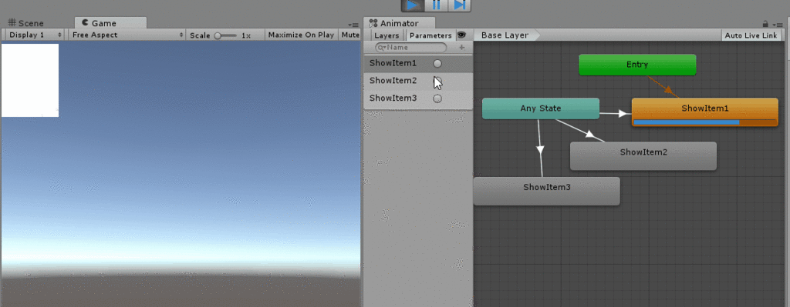Advance one frame with the Step button
The width and height of the screenshot is (790, 307).
(x=460, y=5)
